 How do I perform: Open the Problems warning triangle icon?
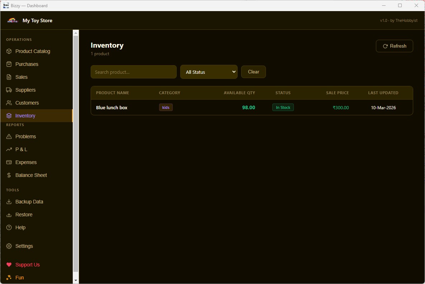9,136
